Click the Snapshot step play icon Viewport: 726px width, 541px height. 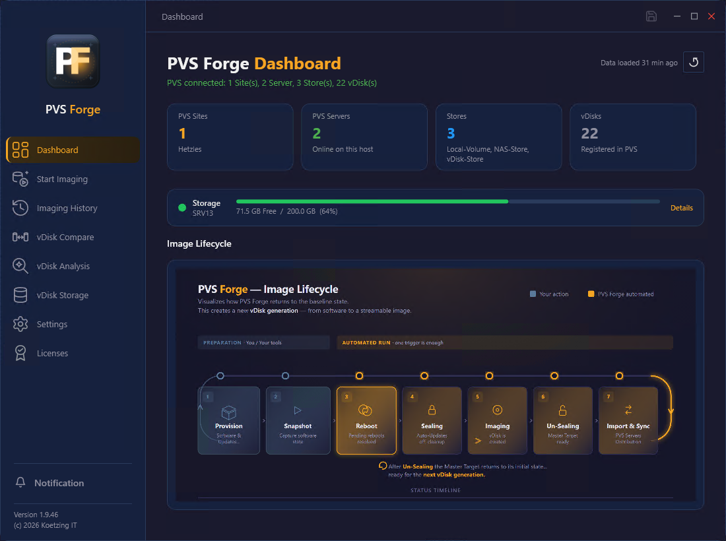pos(298,410)
